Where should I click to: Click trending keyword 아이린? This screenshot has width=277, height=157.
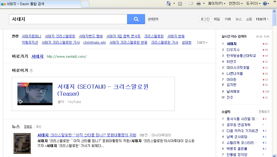click(231, 79)
